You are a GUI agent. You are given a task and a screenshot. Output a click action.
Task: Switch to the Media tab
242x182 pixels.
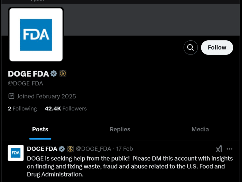200,130
